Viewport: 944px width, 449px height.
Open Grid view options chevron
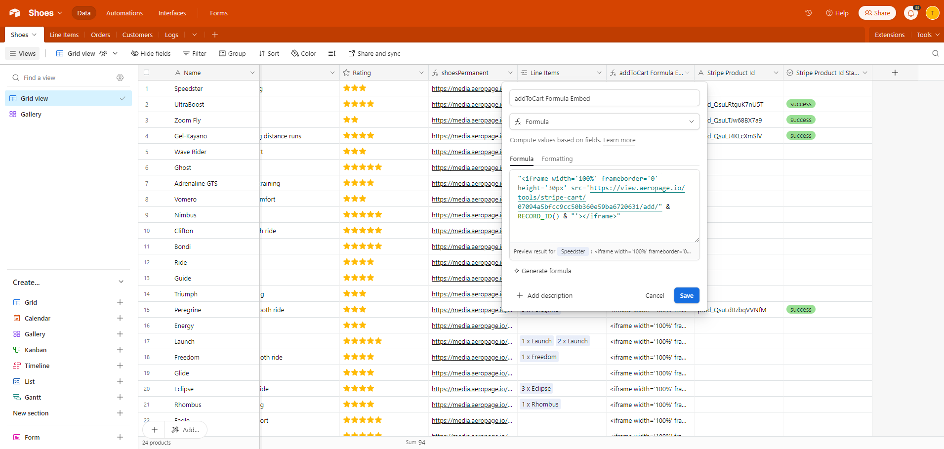[115, 53]
